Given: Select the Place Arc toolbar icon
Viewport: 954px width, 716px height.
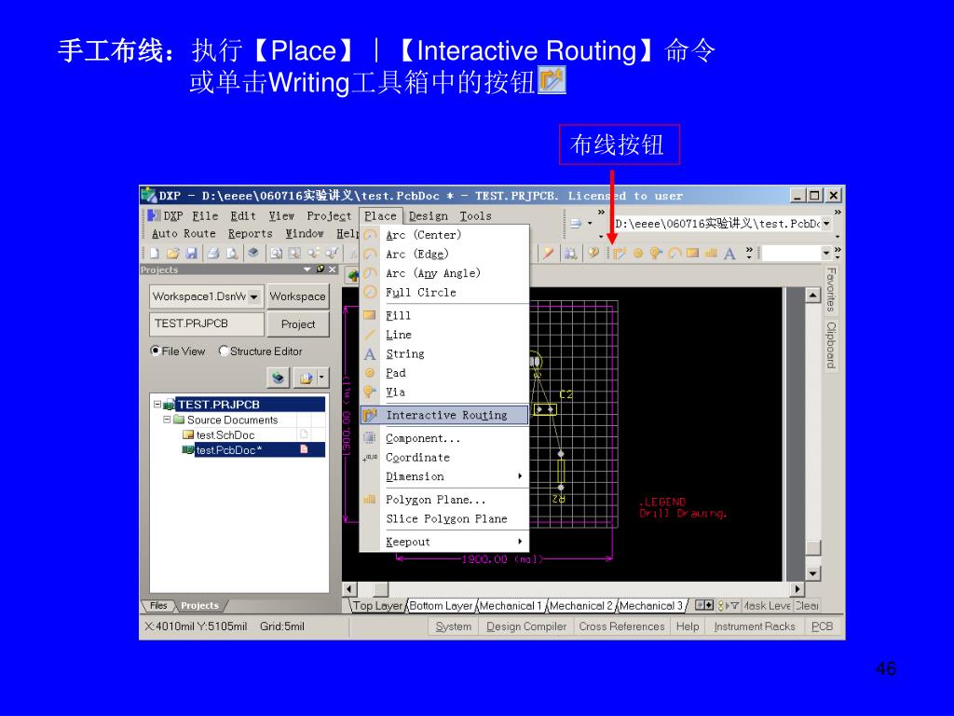Looking at the screenshot, I should 675,254.
